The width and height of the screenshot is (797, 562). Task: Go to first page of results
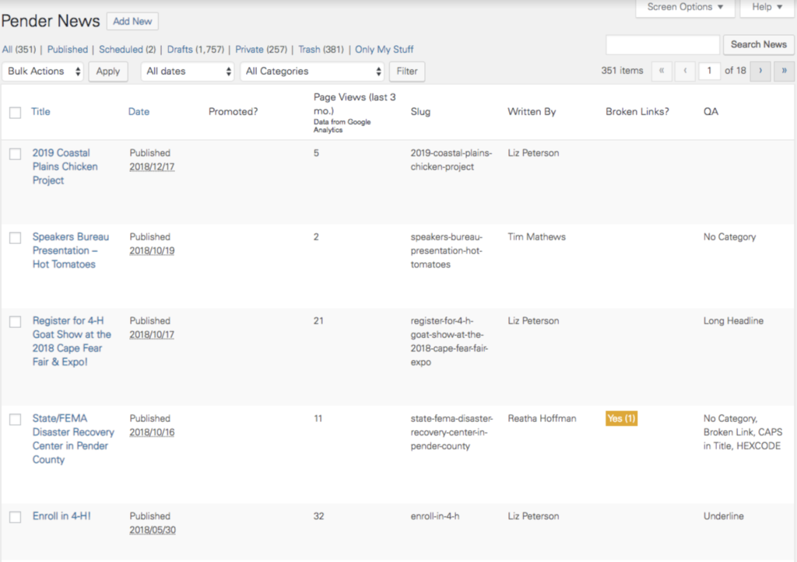662,71
